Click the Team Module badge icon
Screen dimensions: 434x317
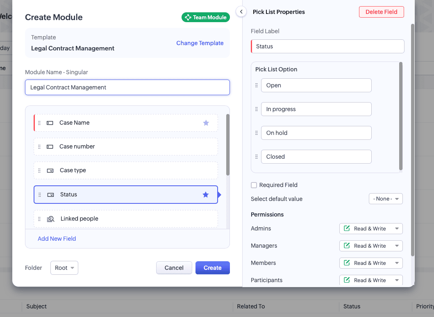pyautogui.click(x=188, y=17)
